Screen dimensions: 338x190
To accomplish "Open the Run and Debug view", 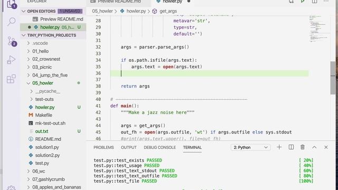I will tap(11, 60).
